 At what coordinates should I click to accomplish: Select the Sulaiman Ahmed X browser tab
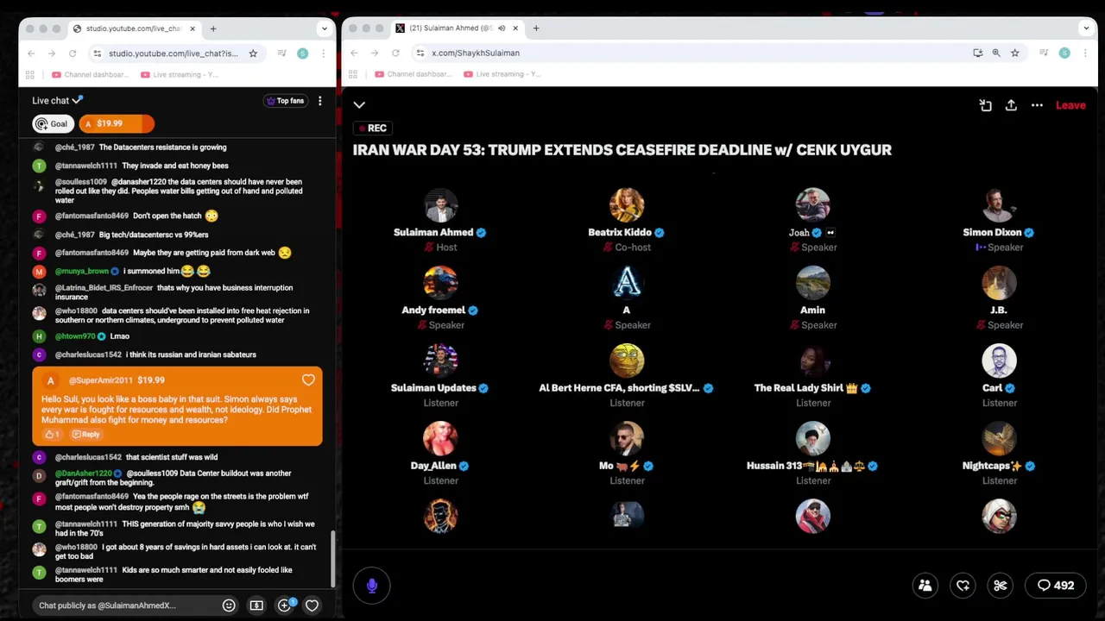point(458,28)
